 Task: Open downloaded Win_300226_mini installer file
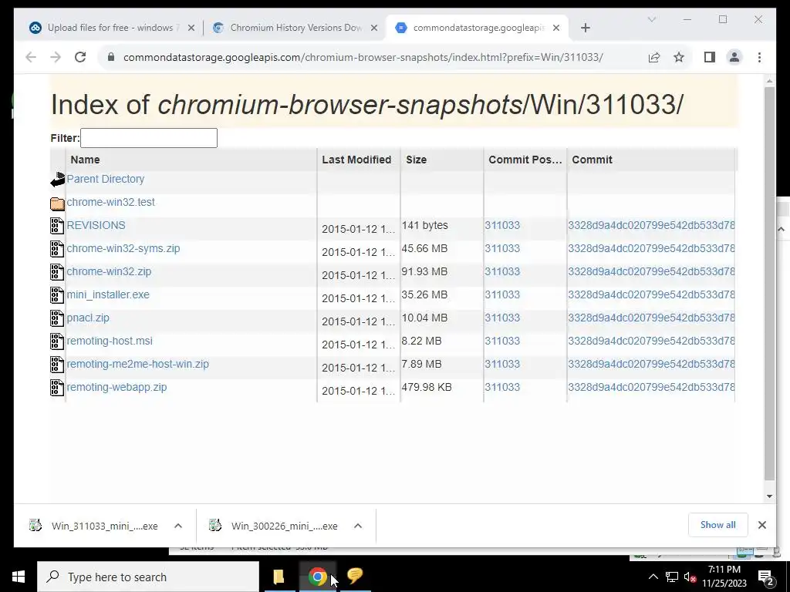(x=274, y=526)
